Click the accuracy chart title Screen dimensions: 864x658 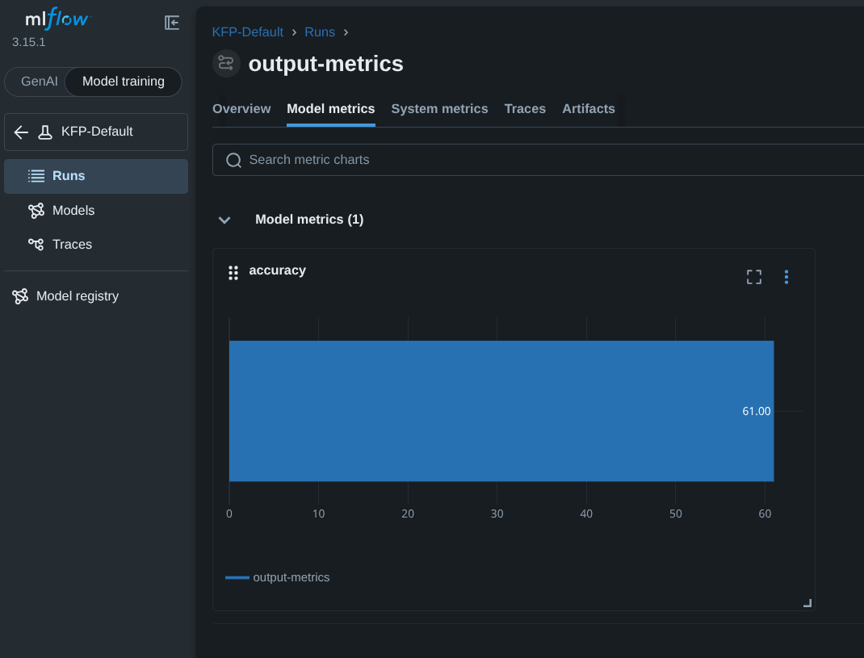(277, 270)
